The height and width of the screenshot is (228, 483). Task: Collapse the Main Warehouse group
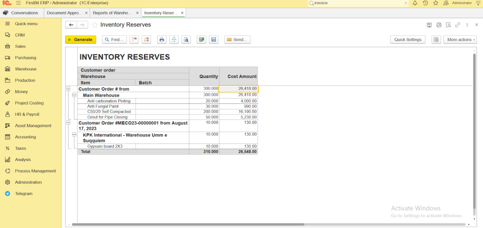tap(74, 95)
